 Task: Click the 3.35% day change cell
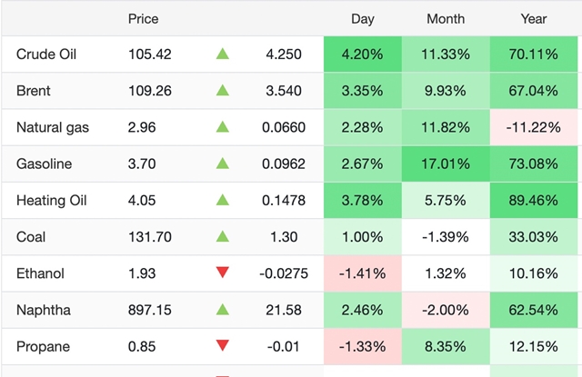point(363,91)
